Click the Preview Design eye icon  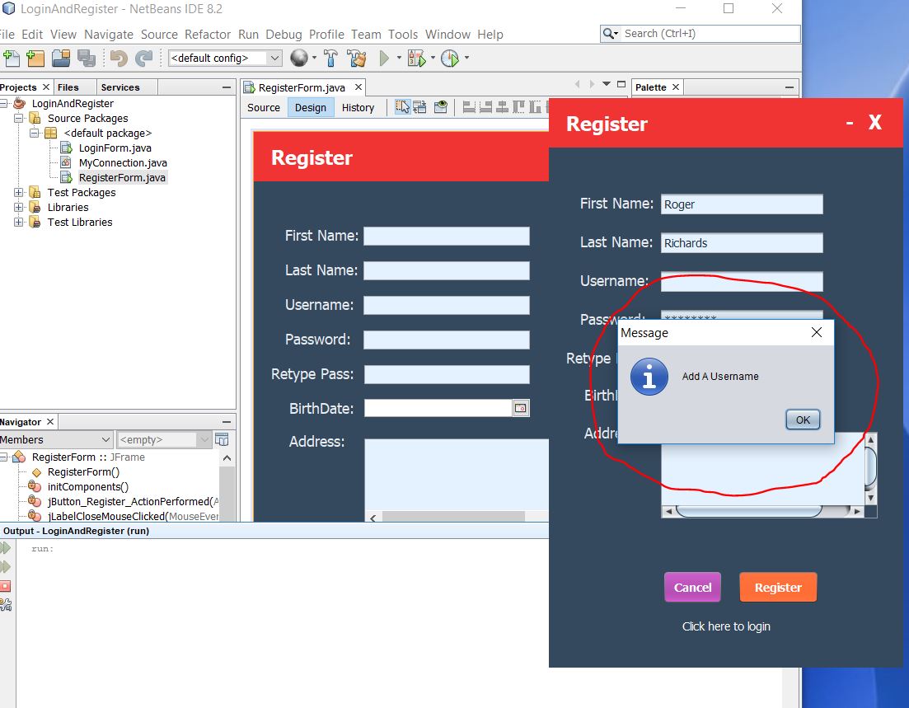tap(440, 106)
